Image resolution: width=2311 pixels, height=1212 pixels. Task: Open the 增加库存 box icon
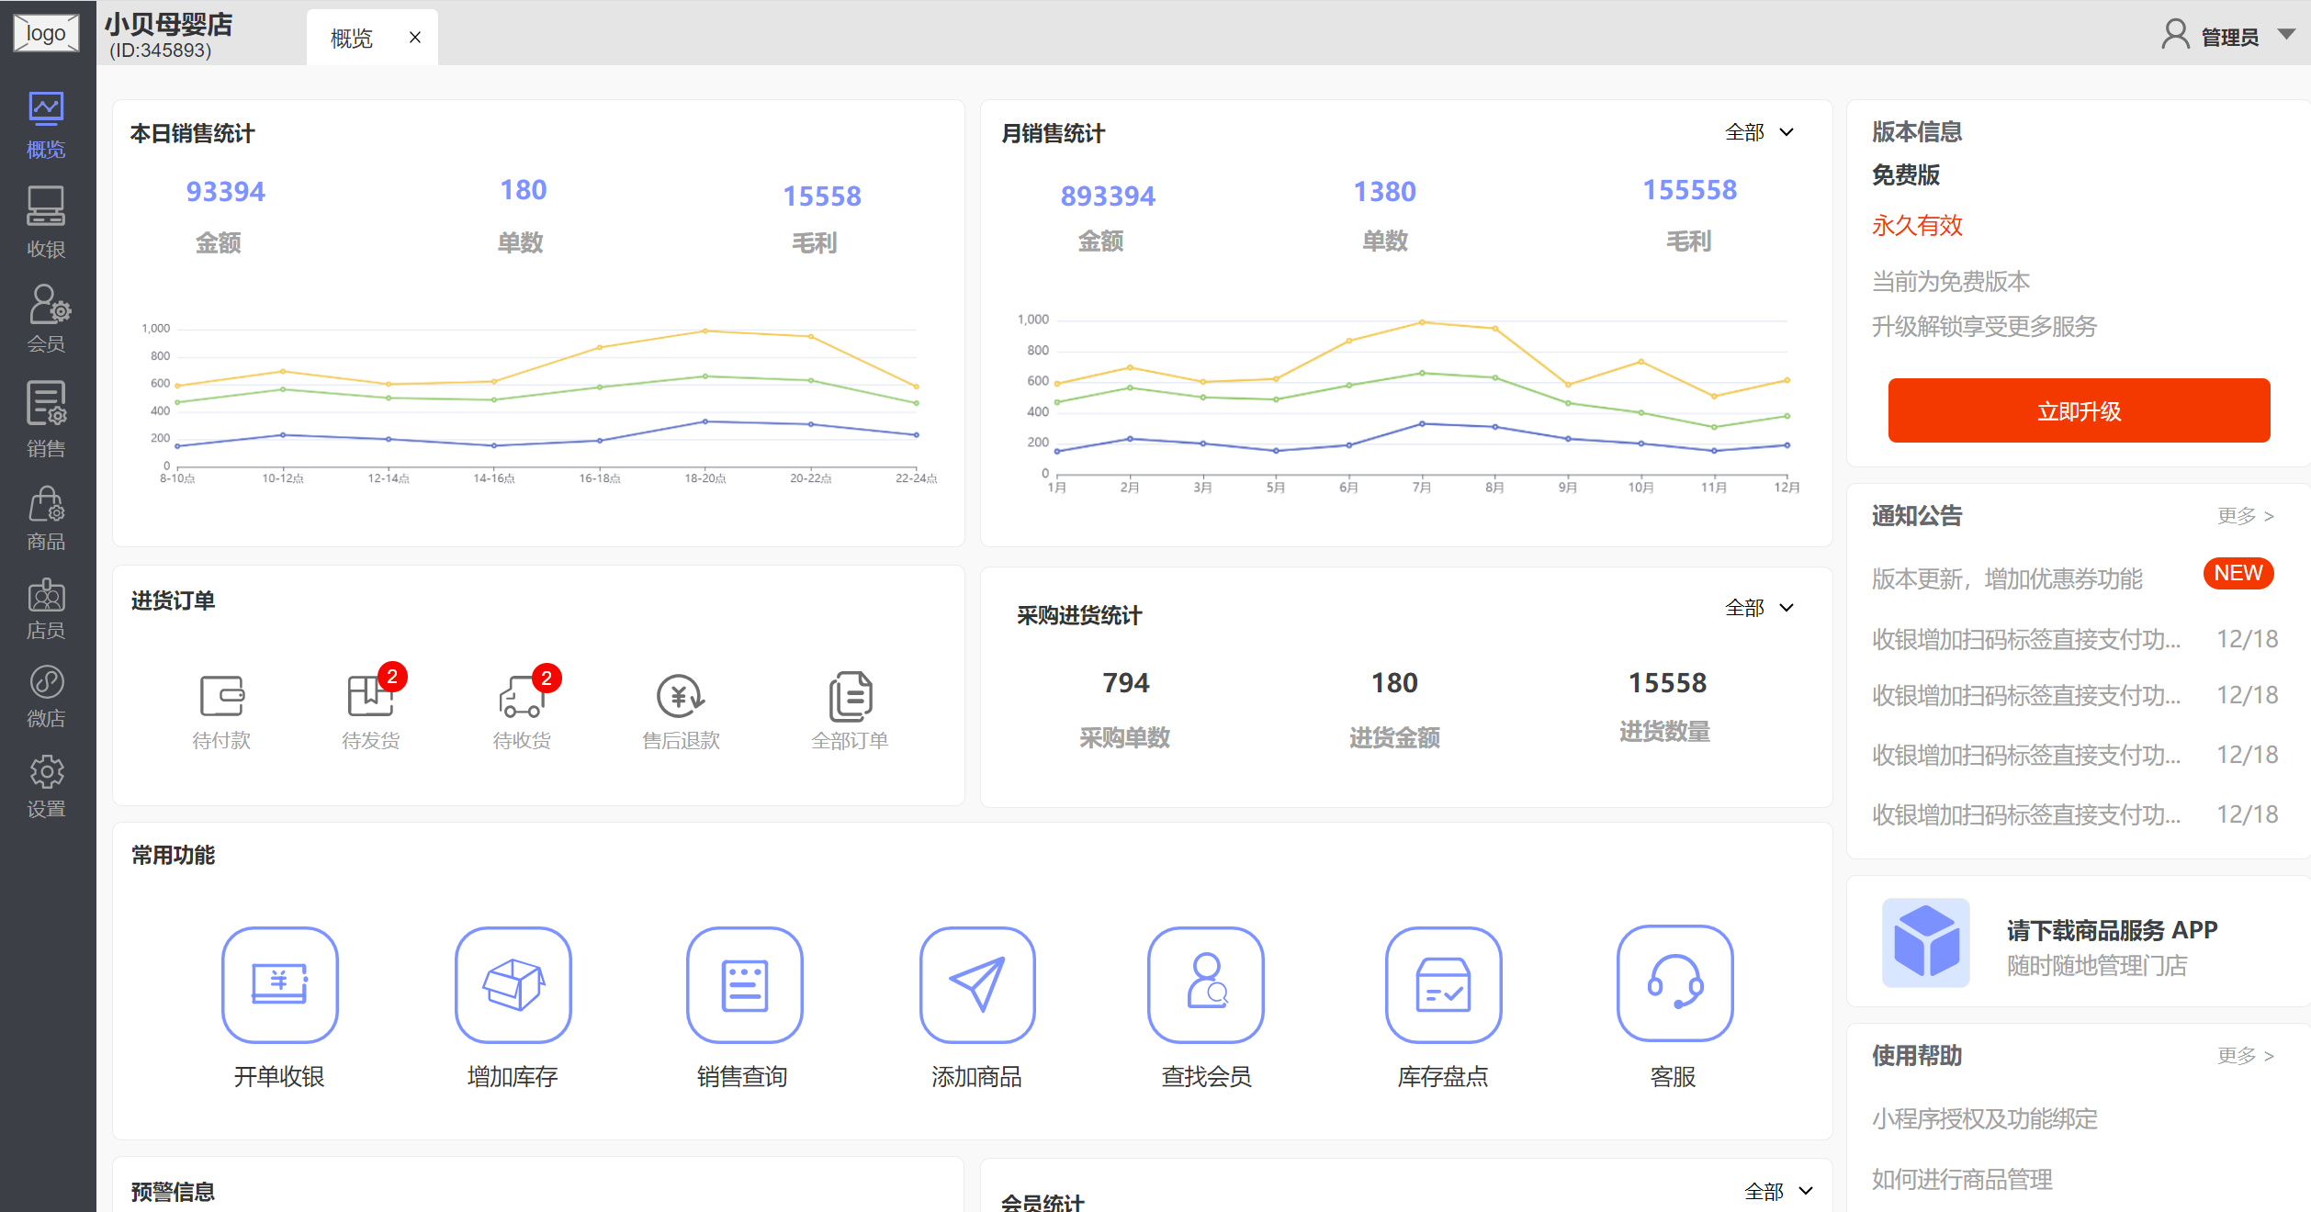(x=513, y=984)
